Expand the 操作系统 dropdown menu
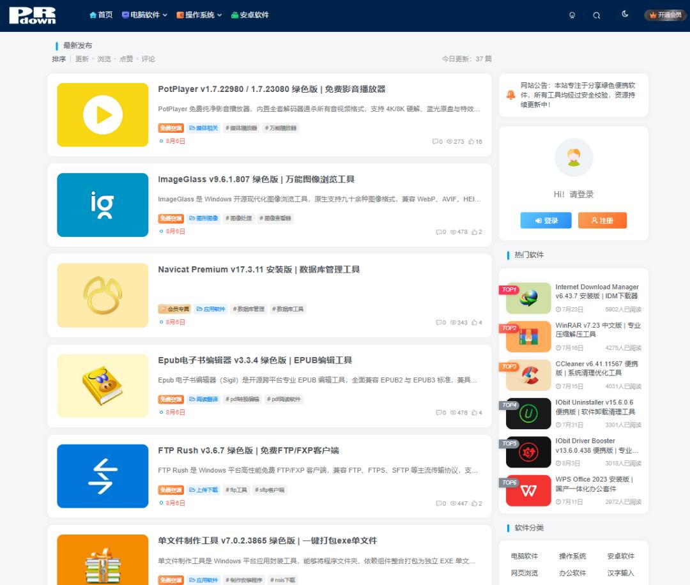The width and height of the screenshot is (690, 585). pos(199,15)
